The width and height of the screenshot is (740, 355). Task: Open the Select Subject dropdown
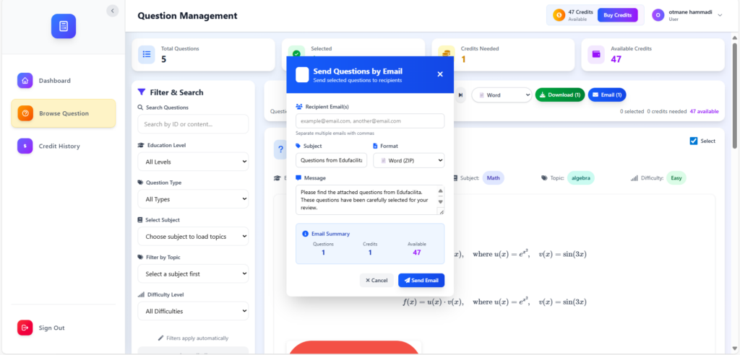(x=193, y=236)
